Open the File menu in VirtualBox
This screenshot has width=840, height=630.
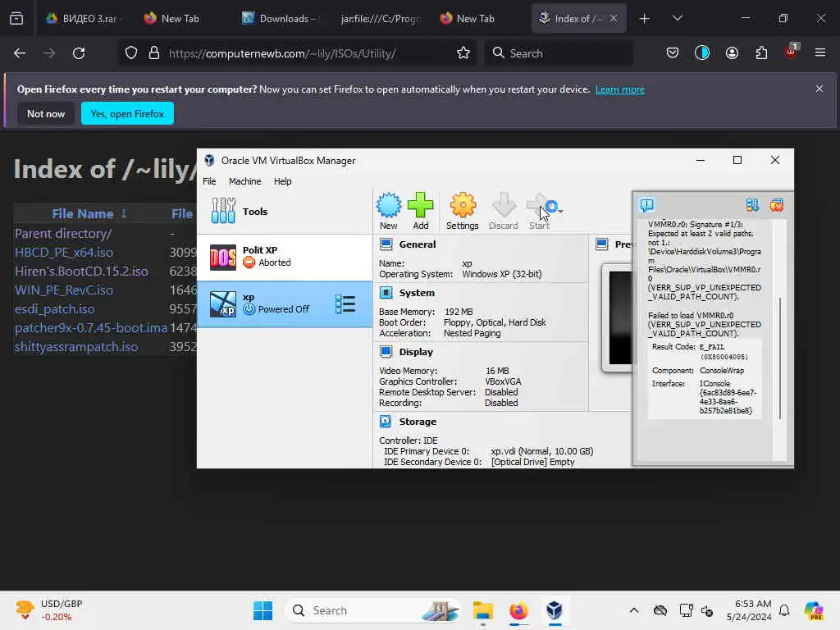tap(209, 181)
